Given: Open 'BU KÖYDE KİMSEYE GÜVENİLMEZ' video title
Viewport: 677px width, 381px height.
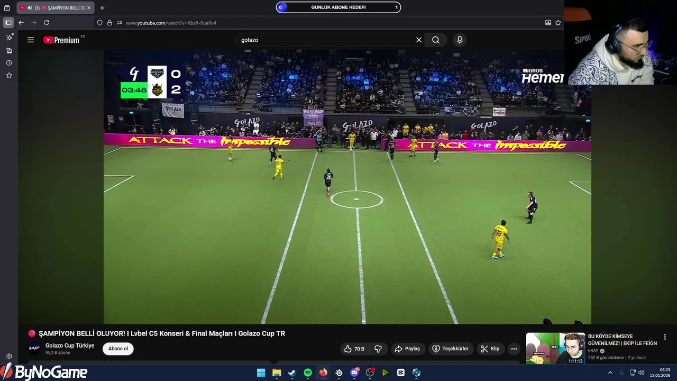Looking at the screenshot, I should [x=623, y=340].
